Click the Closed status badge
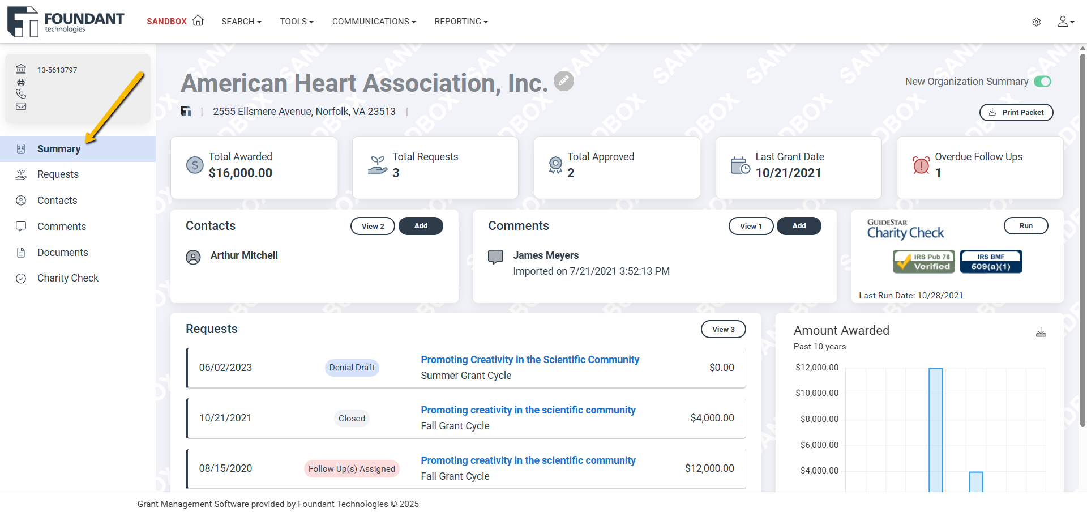The height and width of the screenshot is (516, 1087). point(352,418)
